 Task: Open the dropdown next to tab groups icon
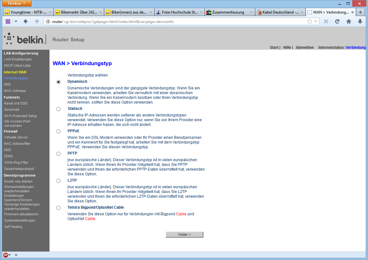(16, 21)
